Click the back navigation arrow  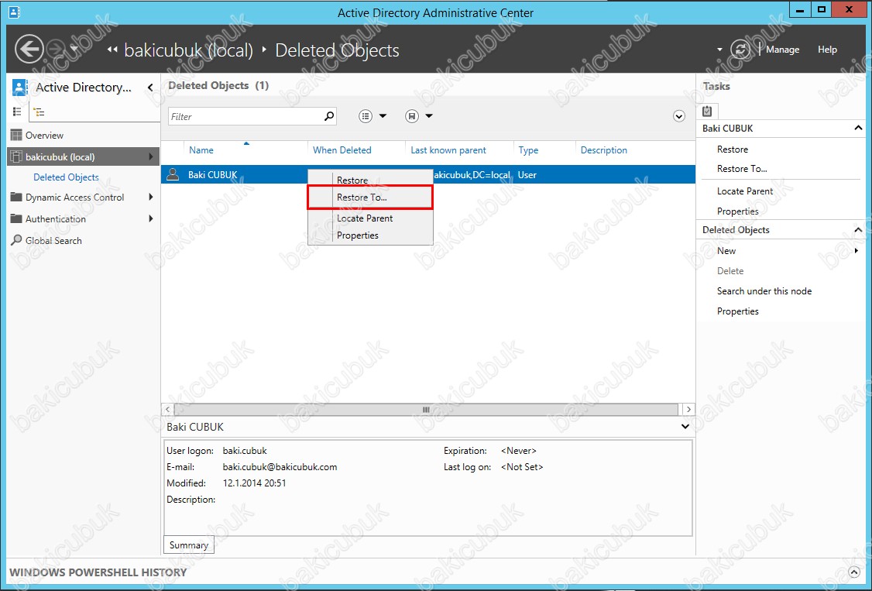pos(29,50)
